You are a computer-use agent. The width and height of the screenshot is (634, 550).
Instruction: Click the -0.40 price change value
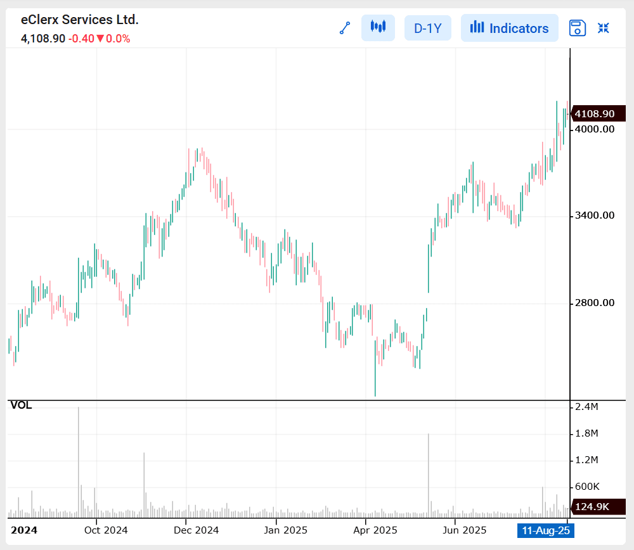(x=81, y=39)
